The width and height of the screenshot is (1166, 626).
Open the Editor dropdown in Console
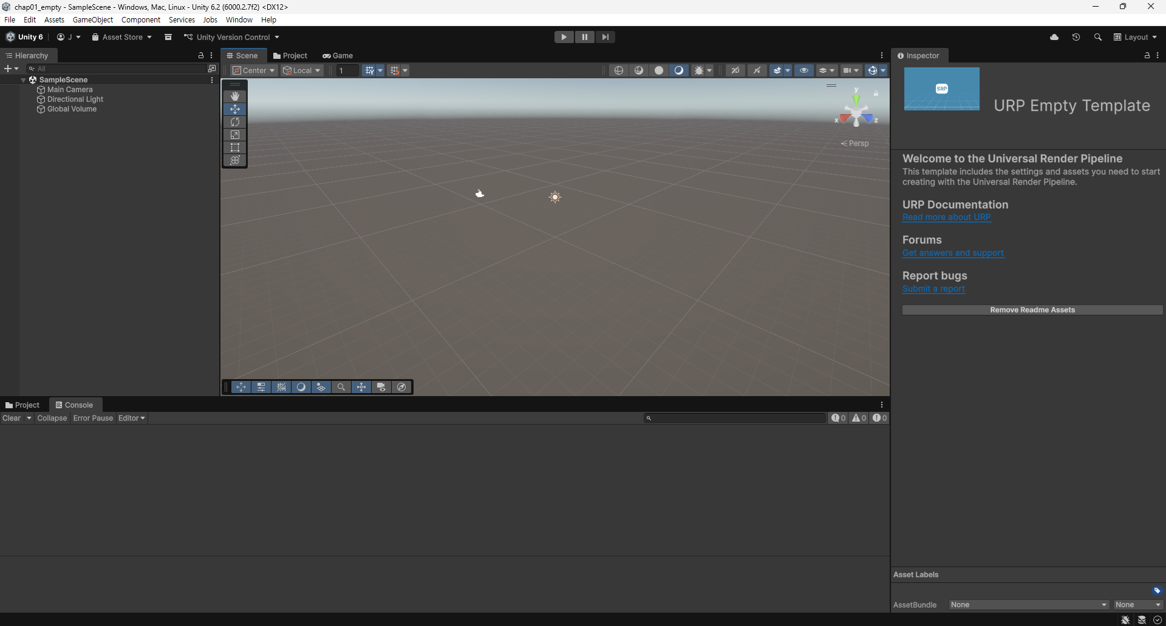tap(132, 418)
